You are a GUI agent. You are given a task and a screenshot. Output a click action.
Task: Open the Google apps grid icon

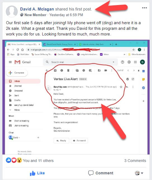pyautogui.click(x=135, y=62)
